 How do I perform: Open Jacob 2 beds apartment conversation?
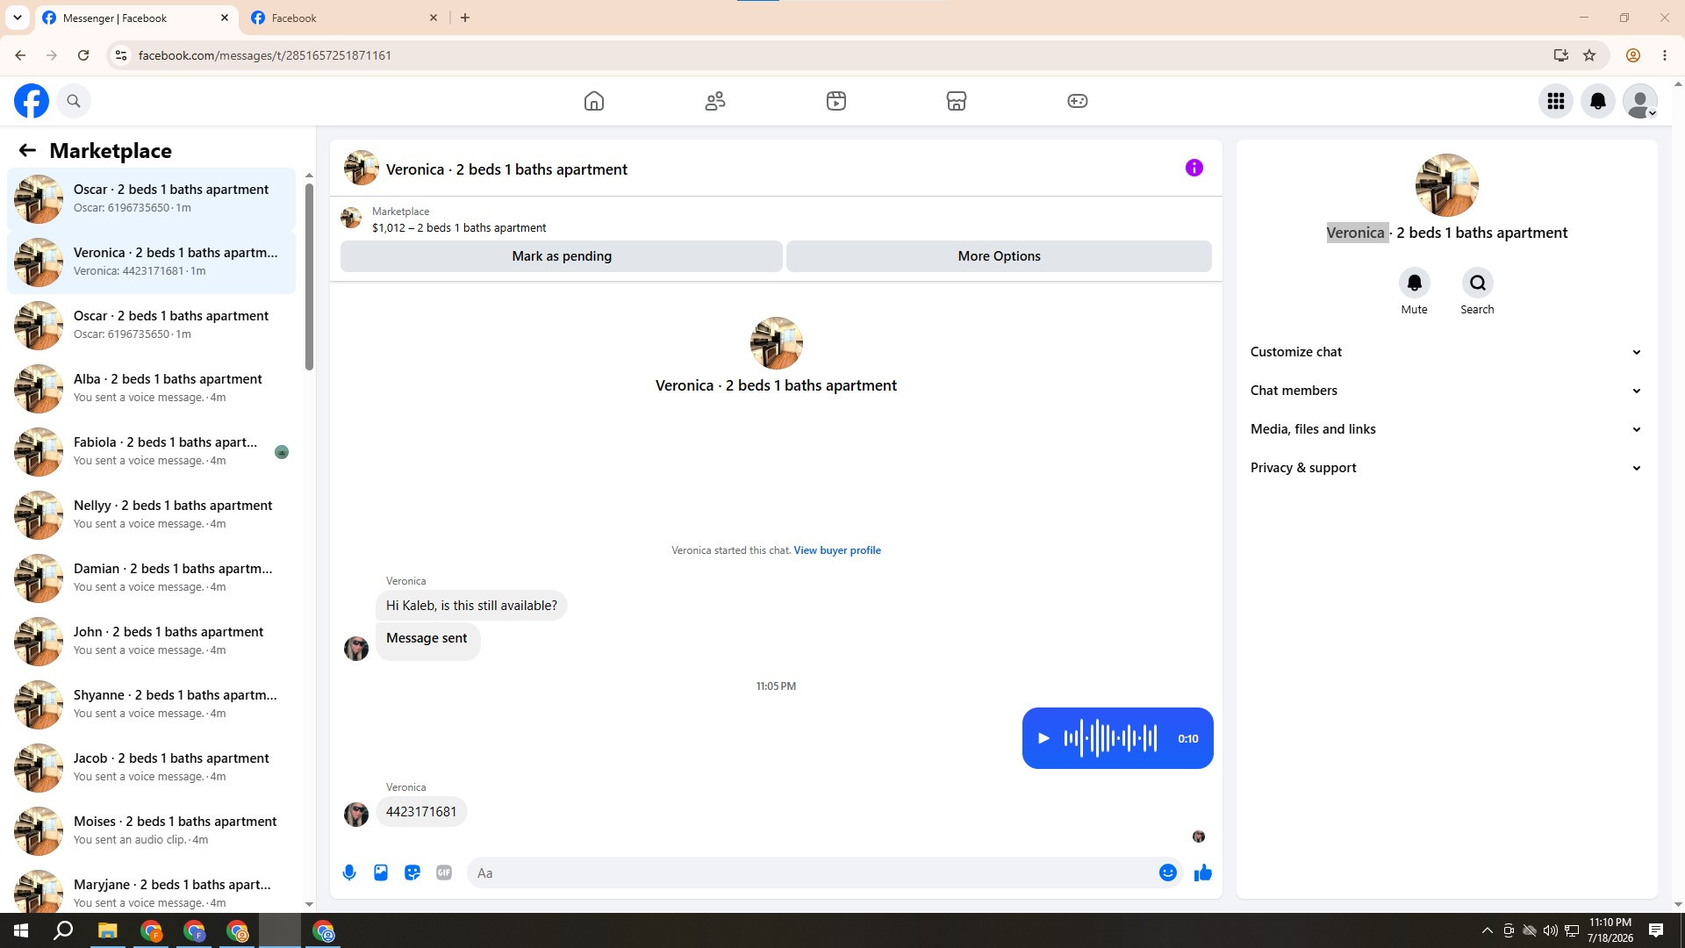click(151, 767)
